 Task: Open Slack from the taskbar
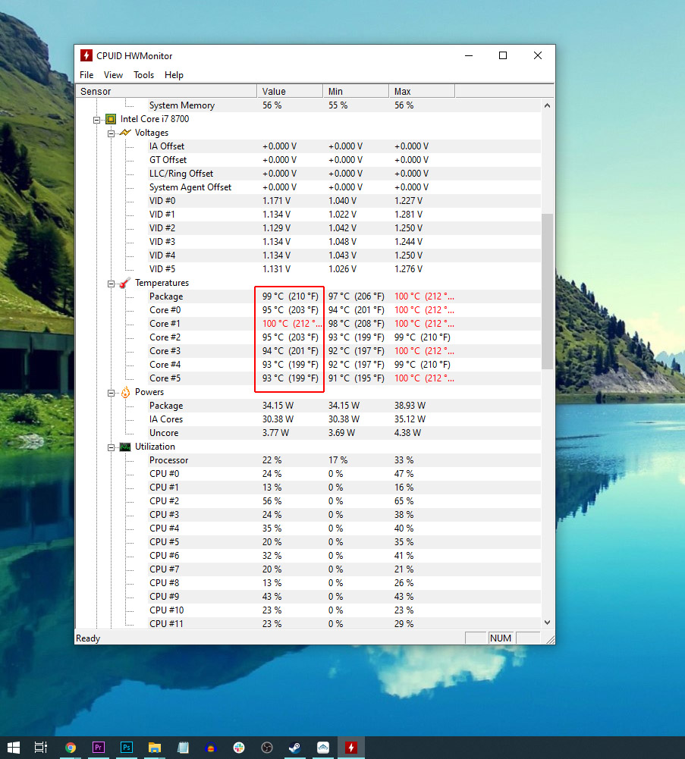coord(239,748)
